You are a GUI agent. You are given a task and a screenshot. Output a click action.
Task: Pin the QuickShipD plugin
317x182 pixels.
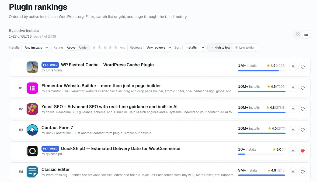293,151
